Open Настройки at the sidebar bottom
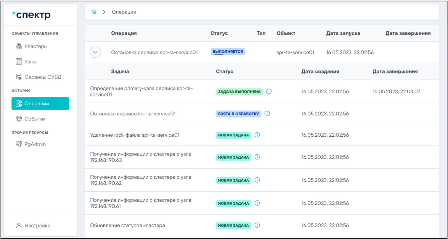Viewport: 448px width, 239px height. [x=37, y=225]
